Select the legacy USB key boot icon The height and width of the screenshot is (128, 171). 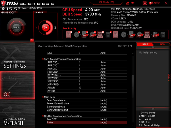click(x=147, y=34)
